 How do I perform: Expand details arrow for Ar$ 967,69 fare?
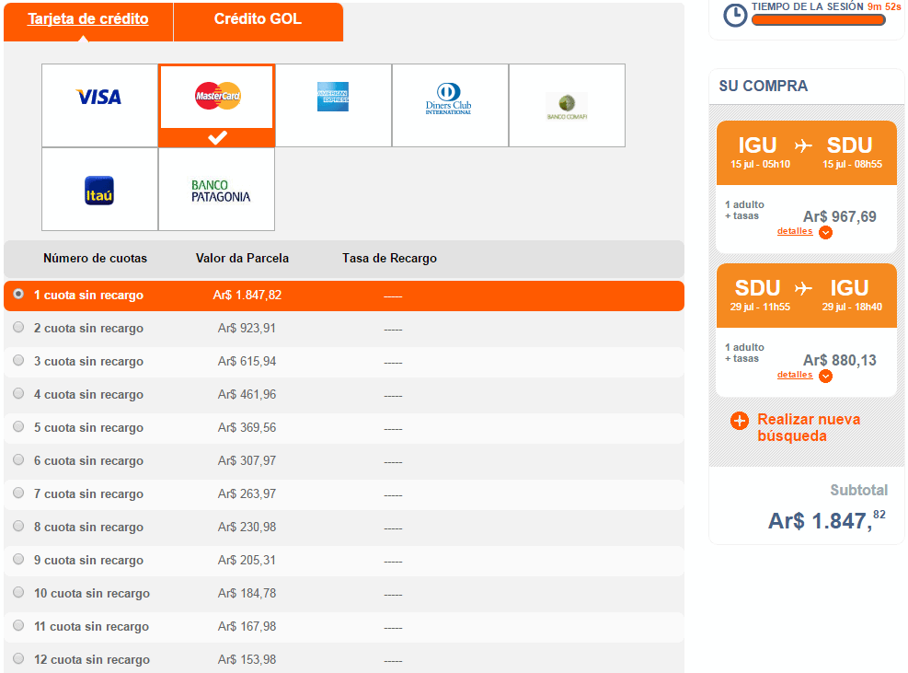826,232
